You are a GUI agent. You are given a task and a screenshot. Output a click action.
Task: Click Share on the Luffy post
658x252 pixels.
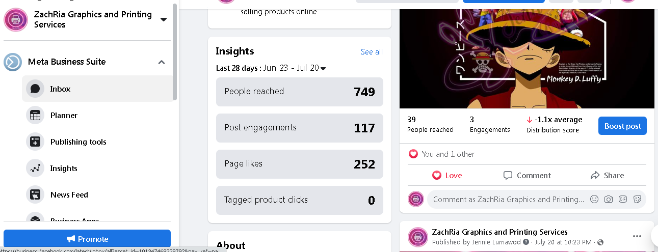(607, 176)
